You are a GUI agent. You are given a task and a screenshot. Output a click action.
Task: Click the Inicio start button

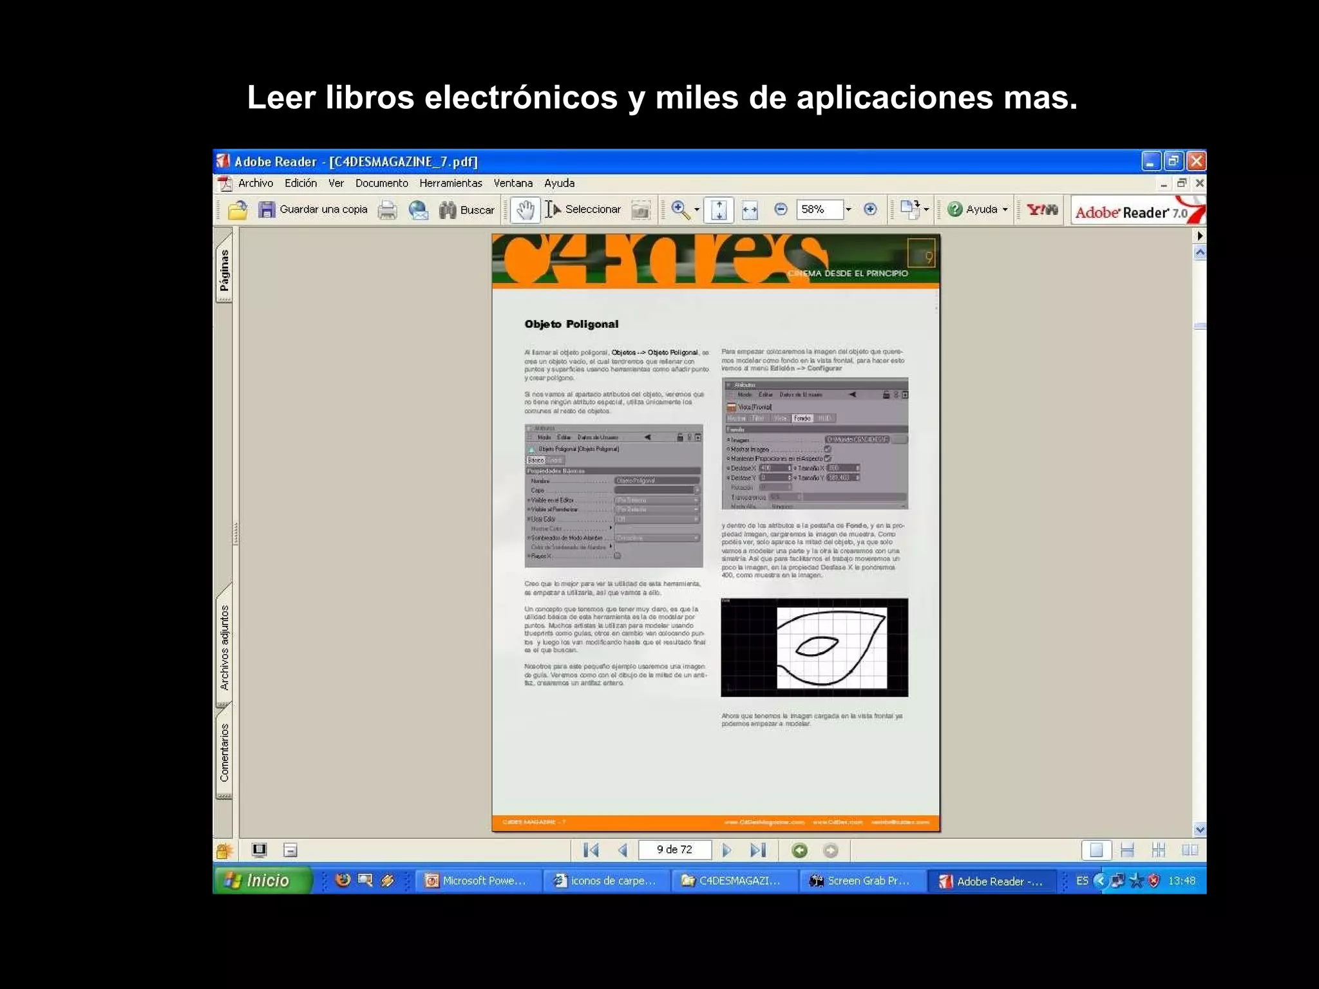[x=263, y=880]
